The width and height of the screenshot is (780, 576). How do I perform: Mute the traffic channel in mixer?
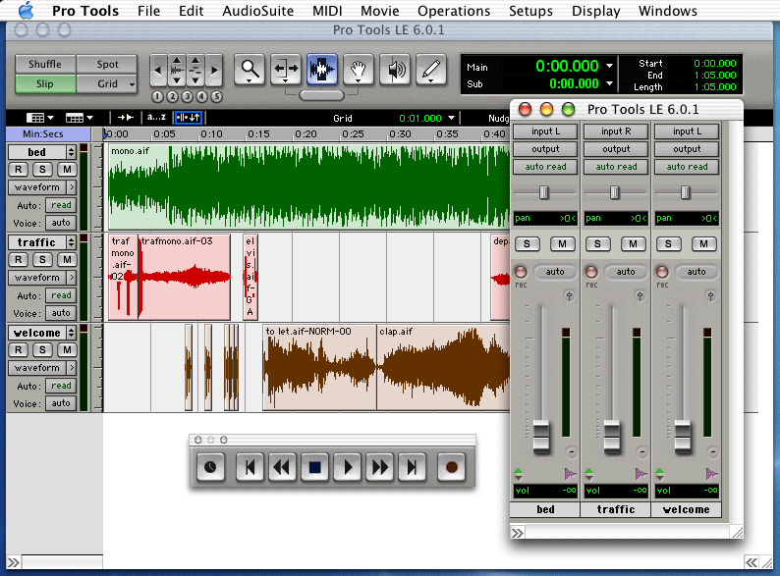[633, 244]
